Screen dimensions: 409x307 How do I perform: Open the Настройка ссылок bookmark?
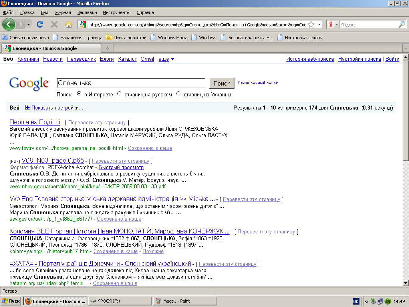[300, 37]
